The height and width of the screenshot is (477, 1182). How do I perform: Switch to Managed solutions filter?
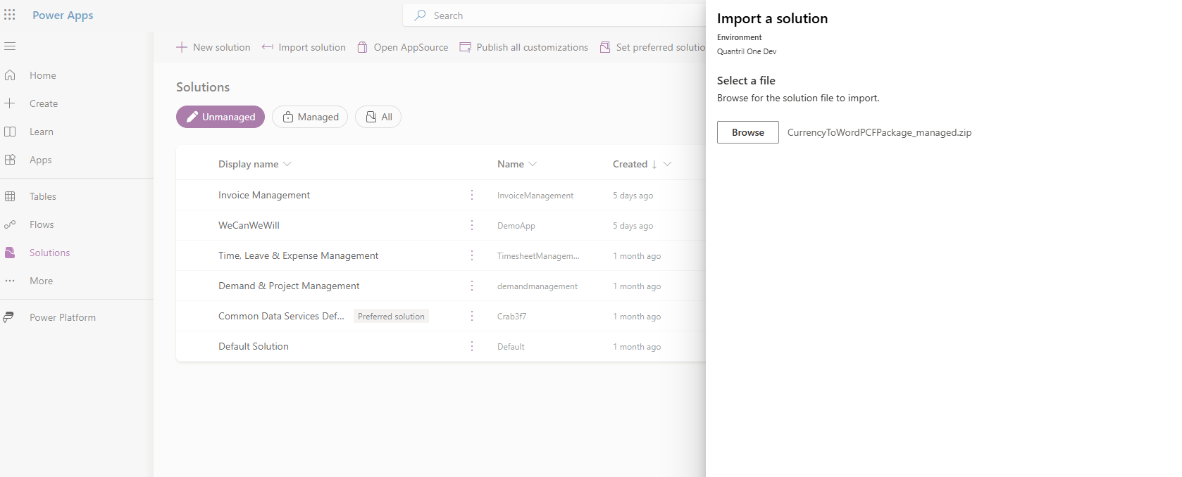click(310, 117)
